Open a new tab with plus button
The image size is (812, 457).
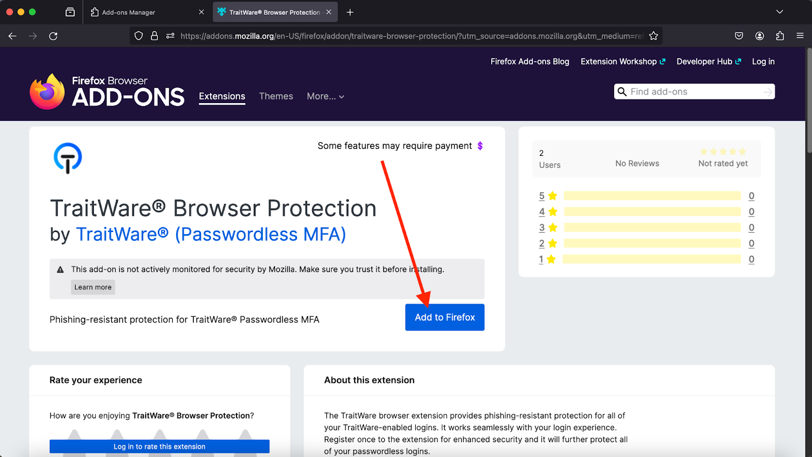pos(350,12)
